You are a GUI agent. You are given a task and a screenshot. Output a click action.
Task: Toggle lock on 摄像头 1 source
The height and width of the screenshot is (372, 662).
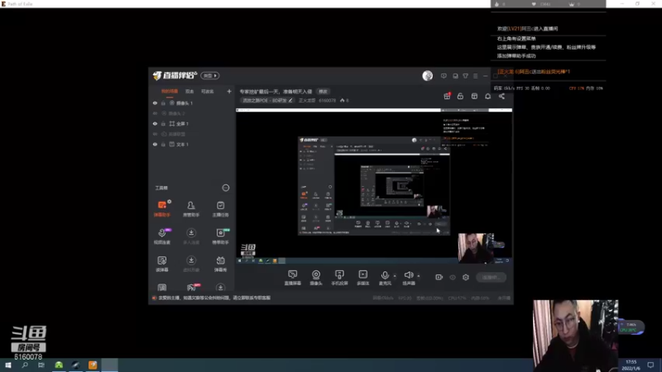(x=163, y=103)
